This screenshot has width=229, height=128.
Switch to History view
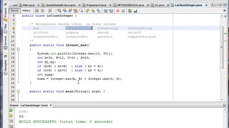26,10
